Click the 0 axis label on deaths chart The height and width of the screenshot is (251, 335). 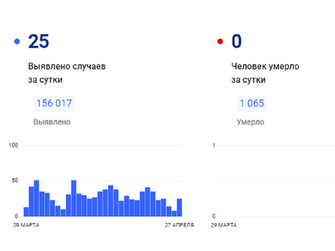[214, 216]
